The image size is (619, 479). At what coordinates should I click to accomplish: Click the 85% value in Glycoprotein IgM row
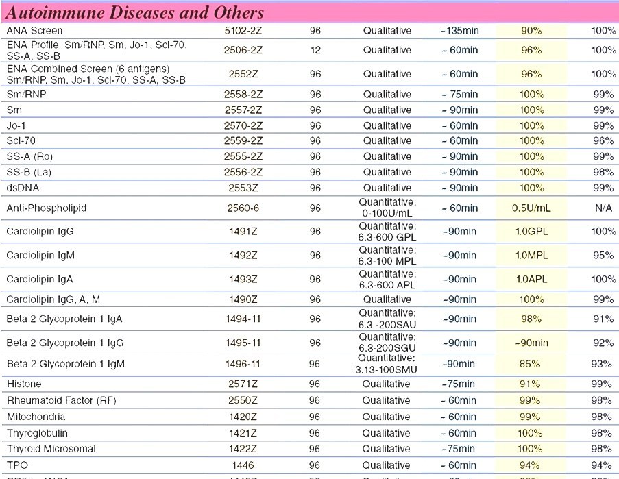click(530, 364)
